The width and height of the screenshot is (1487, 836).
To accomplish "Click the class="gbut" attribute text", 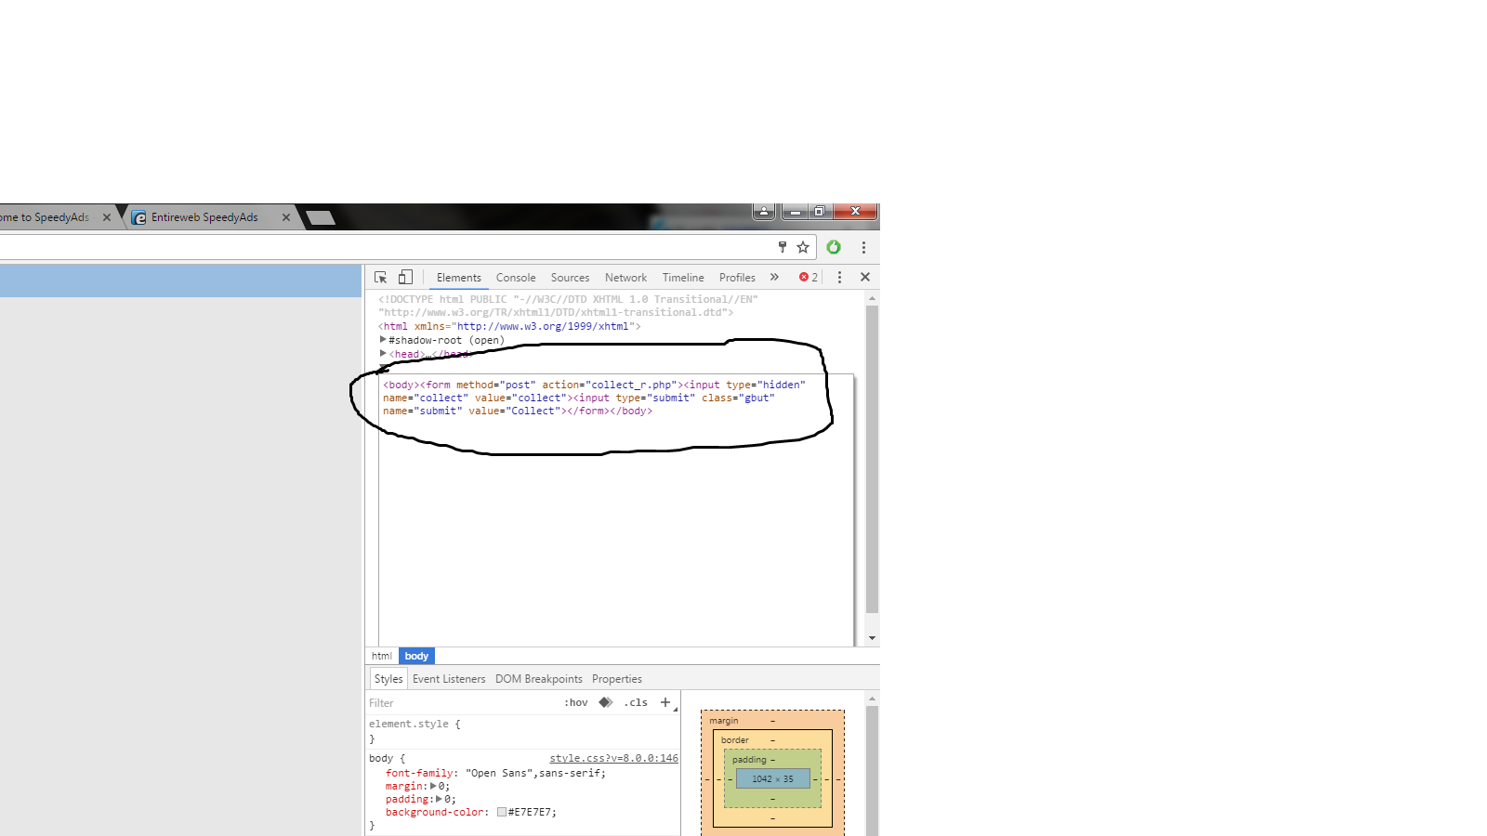I will coord(738,398).
